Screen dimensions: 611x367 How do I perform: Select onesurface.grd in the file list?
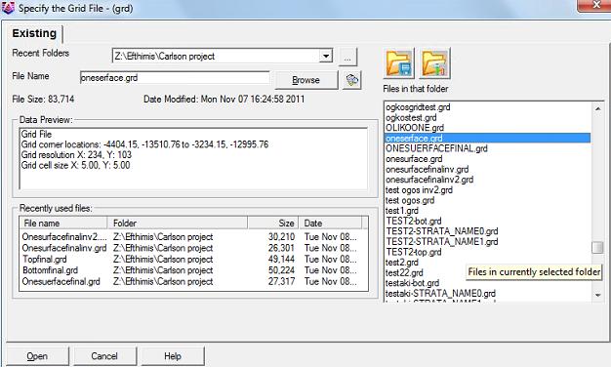[x=414, y=159]
